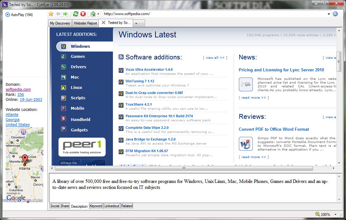The image size is (346, 220).
Task: Switch to the Description tab
Action: click(79, 206)
